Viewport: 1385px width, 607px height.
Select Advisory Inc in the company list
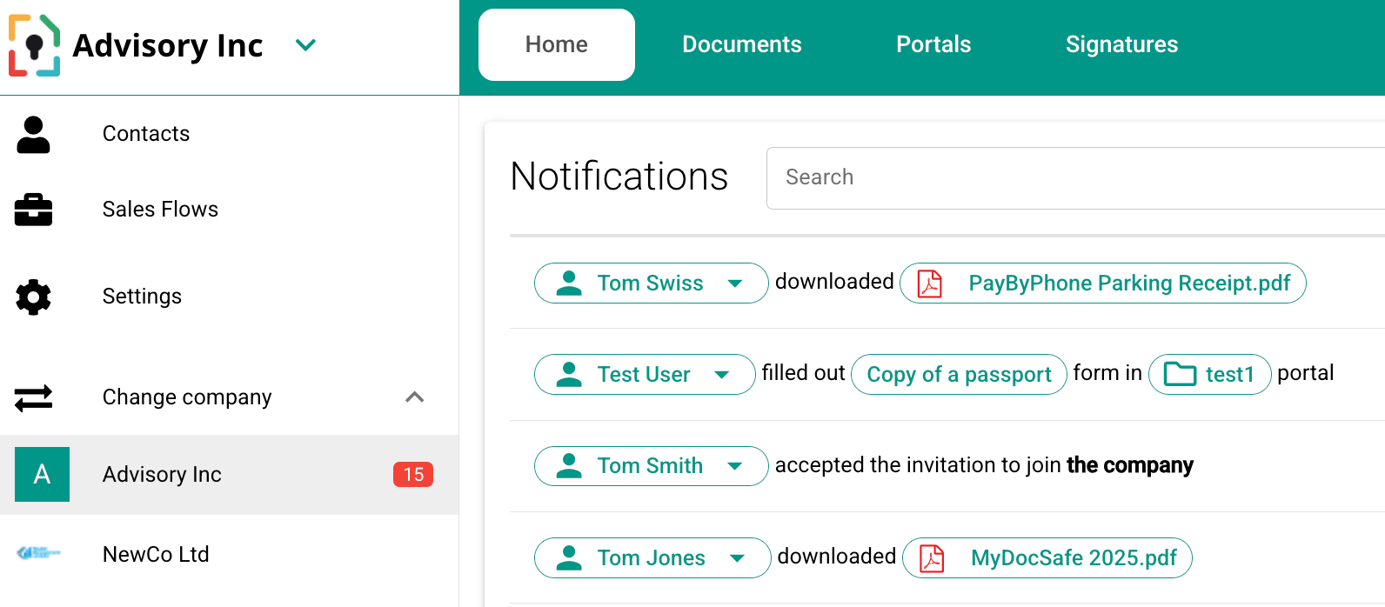pos(162,475)
